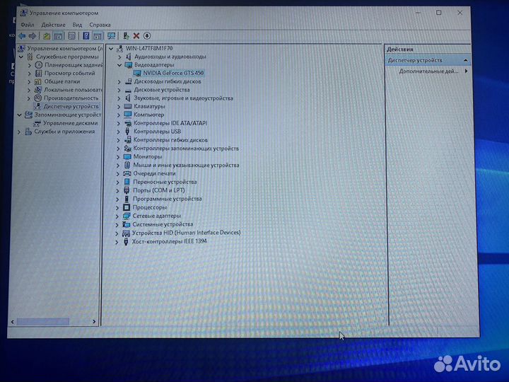This screenshot has height=382, width=509.
Task: Click the Help icon in the toolbar
Action: pyautogui.click(x=86, y=35)
